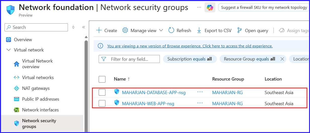Tick checkbox for MAHARJAN-WEB-APP-nsg row

click(102, 103)
